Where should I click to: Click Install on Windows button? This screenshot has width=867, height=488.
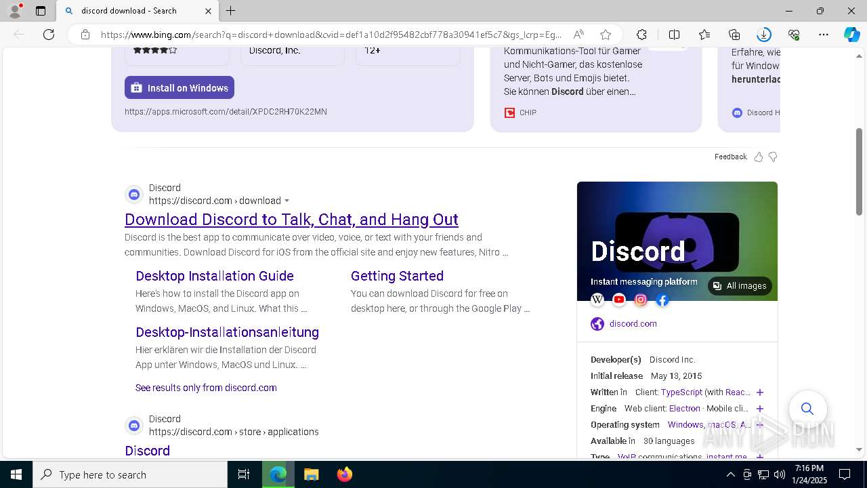coord(179,87)
